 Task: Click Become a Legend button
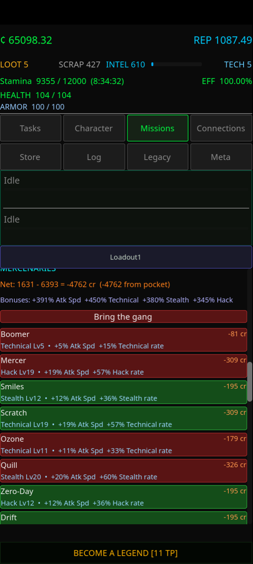pos(126,553)
